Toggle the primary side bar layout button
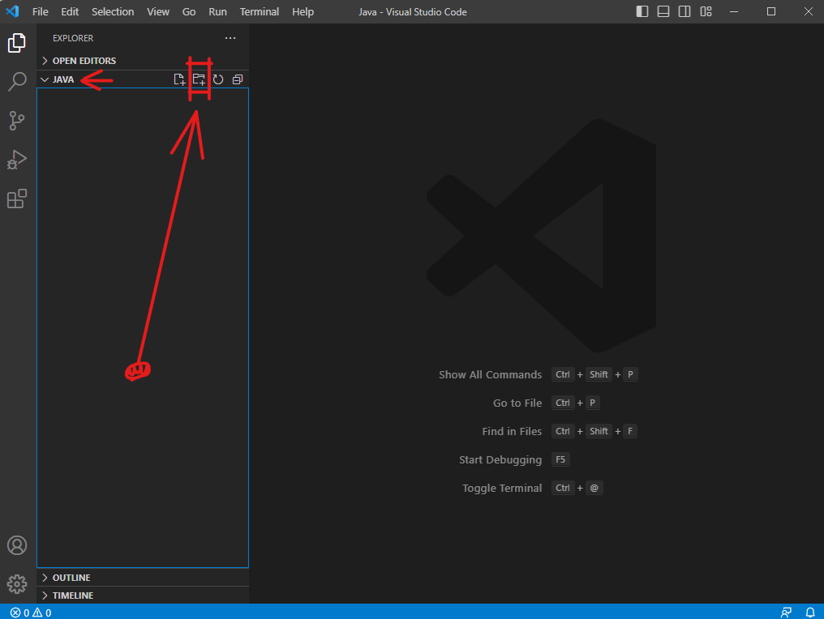Image resolution: width=824 pixels, height=619 pixels. pos(642,11)
